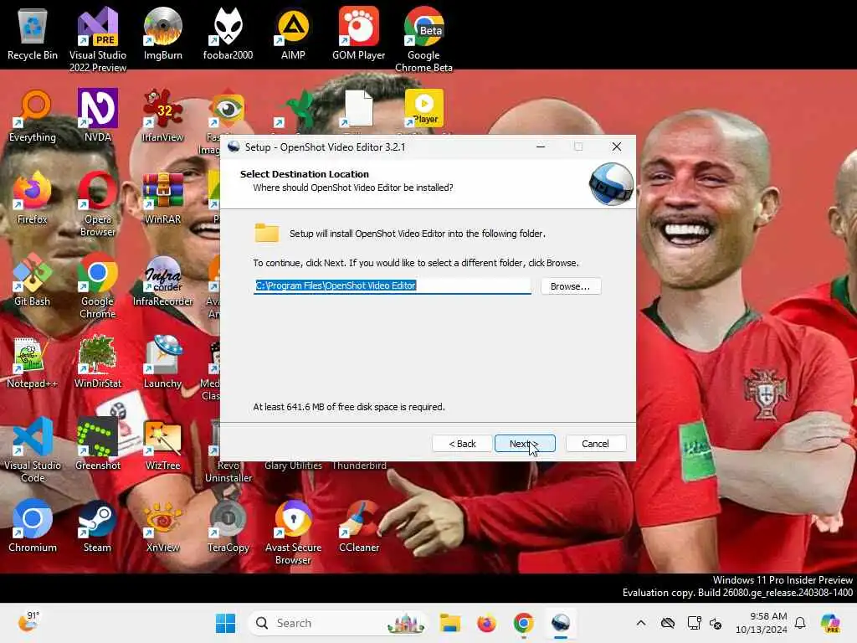The width and height of the screenshot is (857, 643).
Task: Select the IrfanView desktop icon
Action: click(x=163, y=116)
